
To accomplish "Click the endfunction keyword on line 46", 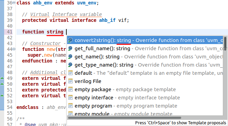I will [37, 61].
